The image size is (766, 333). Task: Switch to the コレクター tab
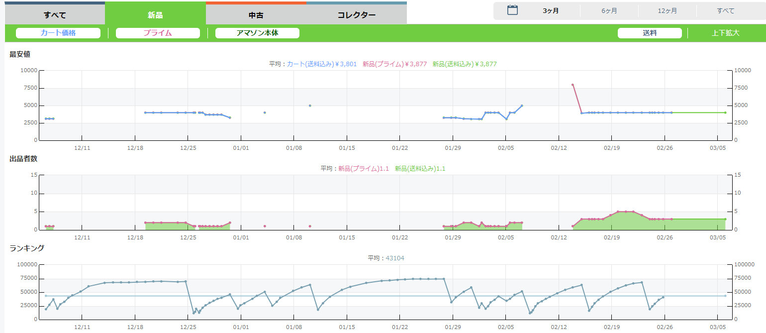[x=357, y=15]
